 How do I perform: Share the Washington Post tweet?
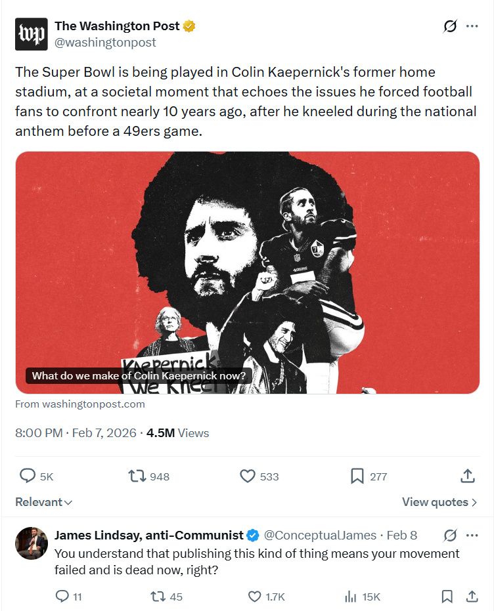point(468,476)
